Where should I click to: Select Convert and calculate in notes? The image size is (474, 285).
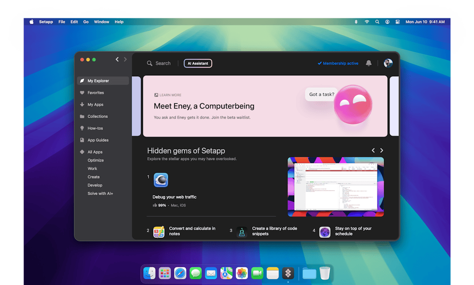point(192,231)
